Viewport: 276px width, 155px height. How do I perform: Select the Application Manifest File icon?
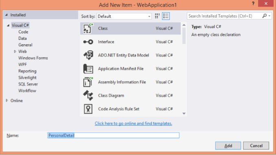pyautogui.click(x=88, y=69)
